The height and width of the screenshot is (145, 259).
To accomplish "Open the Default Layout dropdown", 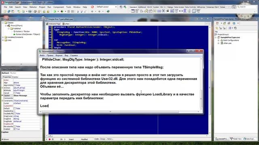I will [116, 7].
